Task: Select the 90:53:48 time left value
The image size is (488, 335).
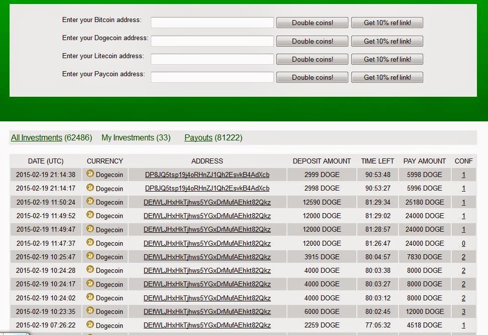Action: pyautogui.click(x=377, y=175)
